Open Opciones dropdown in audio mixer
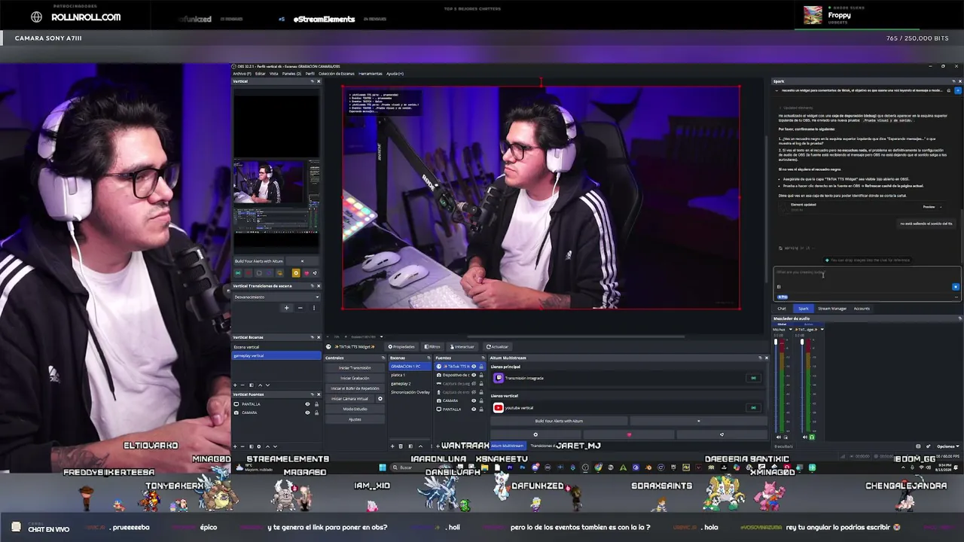 pos(947,446)
